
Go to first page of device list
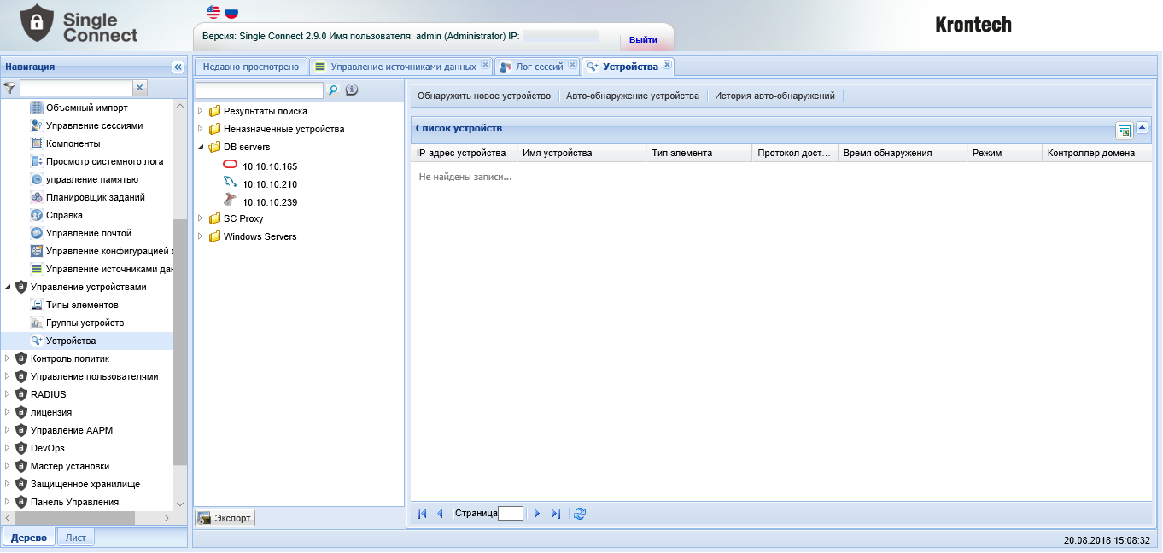422,514
